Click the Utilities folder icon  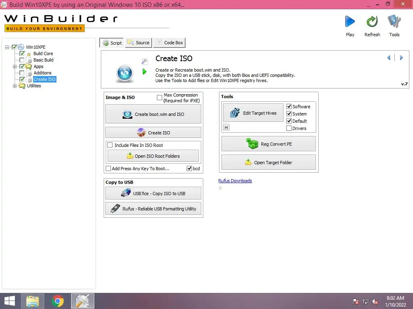click(x=22, y=86)
